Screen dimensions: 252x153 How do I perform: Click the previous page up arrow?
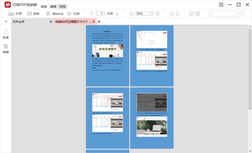pyautogui.click(x=92, y=14)
